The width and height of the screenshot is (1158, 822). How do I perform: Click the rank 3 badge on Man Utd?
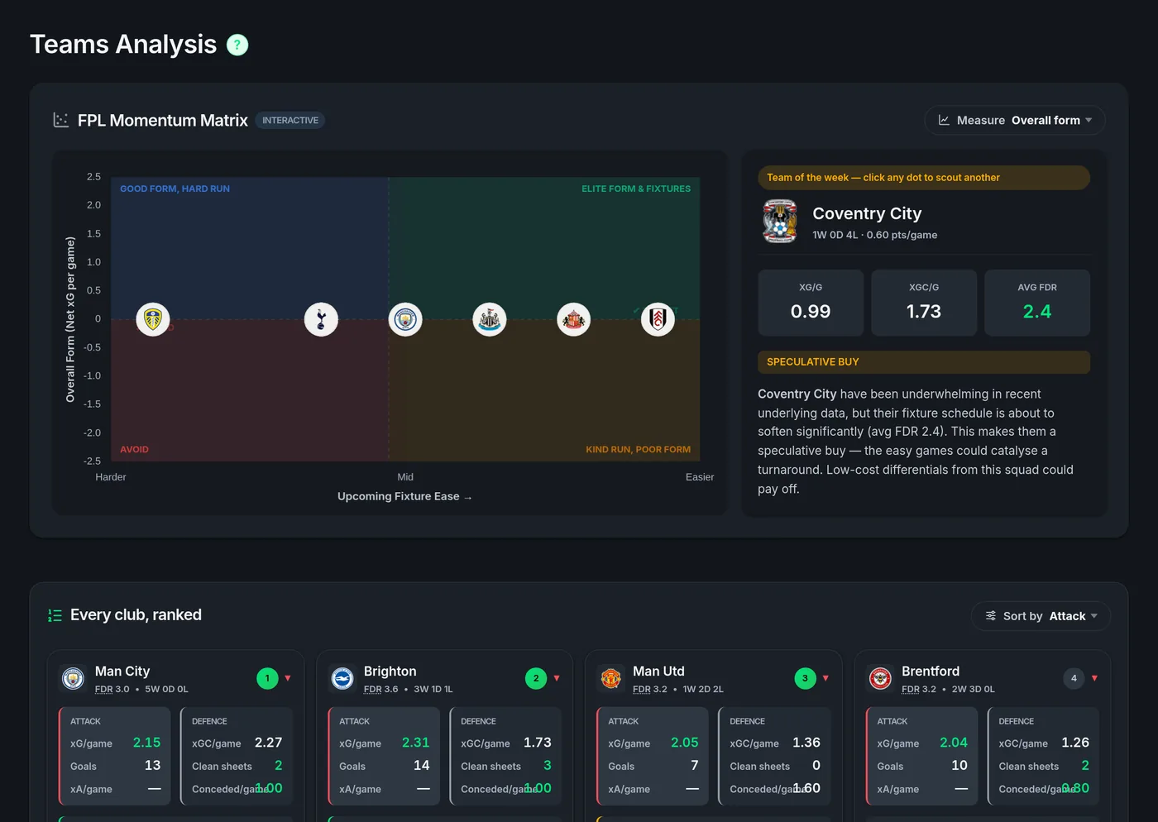click(x=805, y=678)
